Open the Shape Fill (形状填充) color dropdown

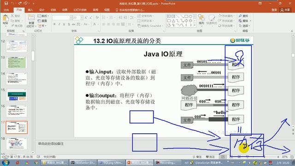[227, 16]
